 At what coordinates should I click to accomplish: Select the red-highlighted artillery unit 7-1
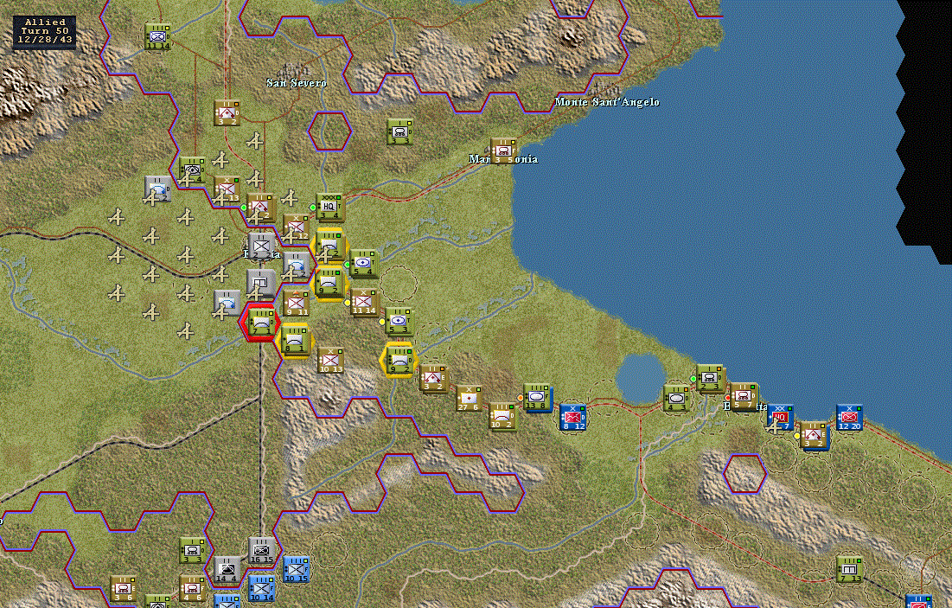(261, 322)
